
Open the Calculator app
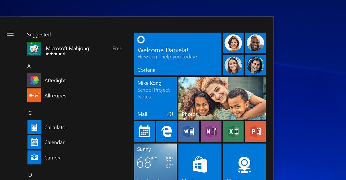(x=56, y=127)
